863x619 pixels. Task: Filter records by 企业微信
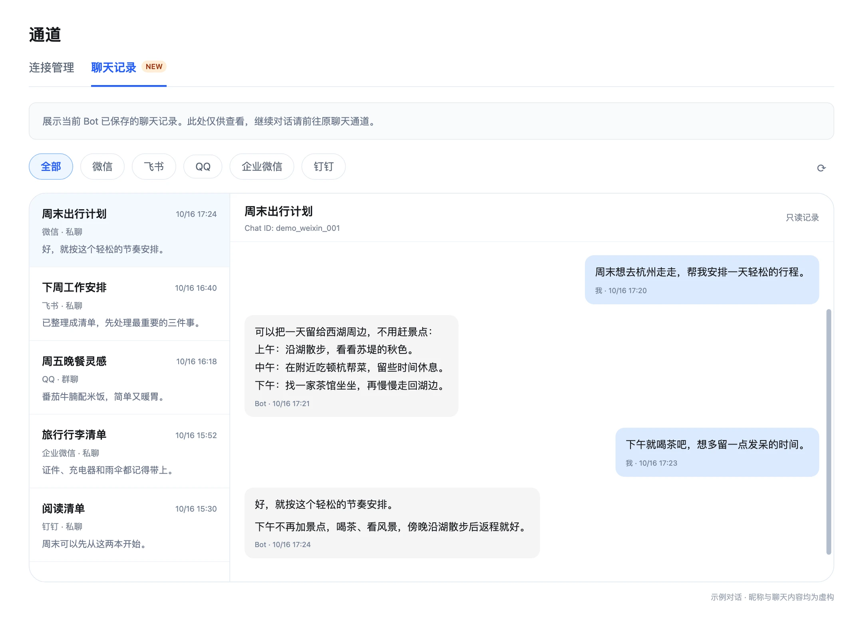click(262, 167)
